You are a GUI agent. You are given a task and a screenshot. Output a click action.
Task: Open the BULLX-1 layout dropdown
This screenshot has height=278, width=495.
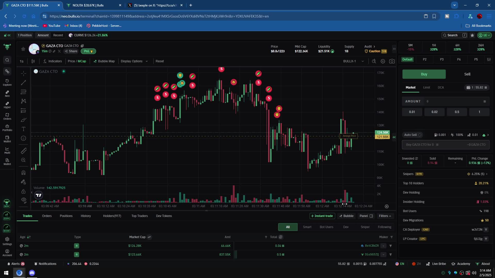pyautogui.click(x=353, y=61)
